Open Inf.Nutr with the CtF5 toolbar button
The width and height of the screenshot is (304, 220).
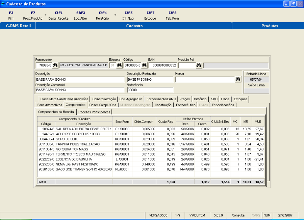click(x=129, y=16)
